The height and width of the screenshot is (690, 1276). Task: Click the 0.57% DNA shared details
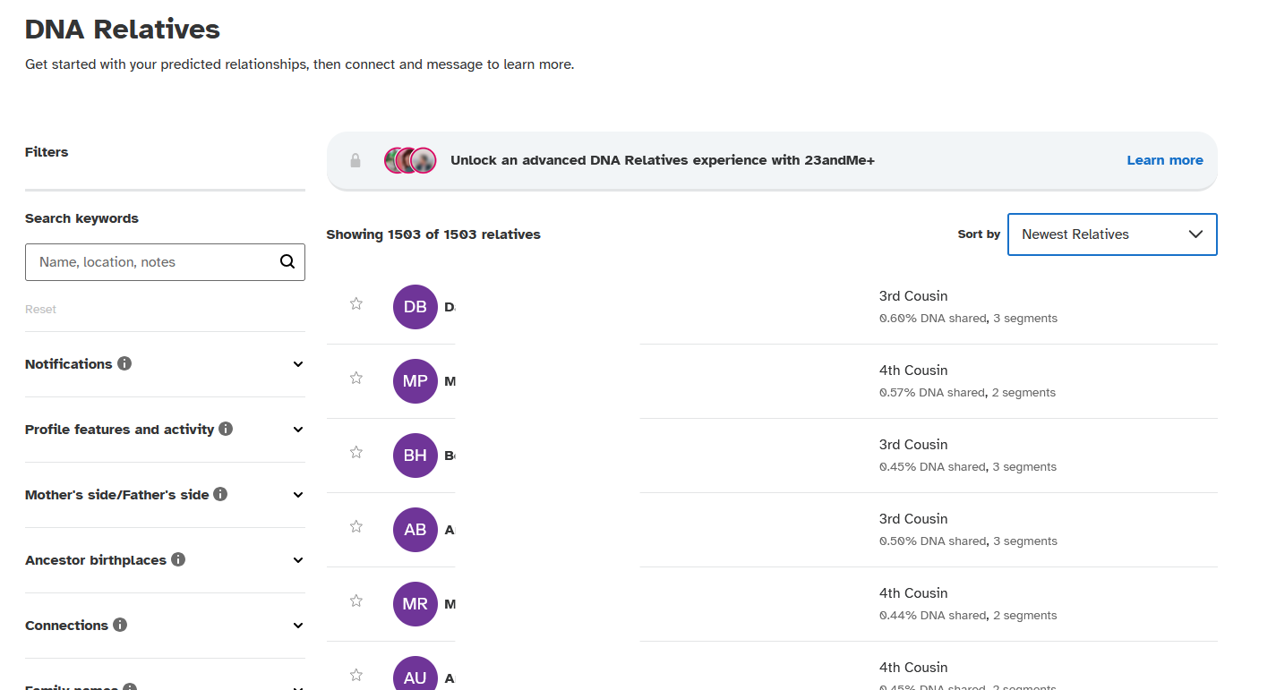(967, 392)
